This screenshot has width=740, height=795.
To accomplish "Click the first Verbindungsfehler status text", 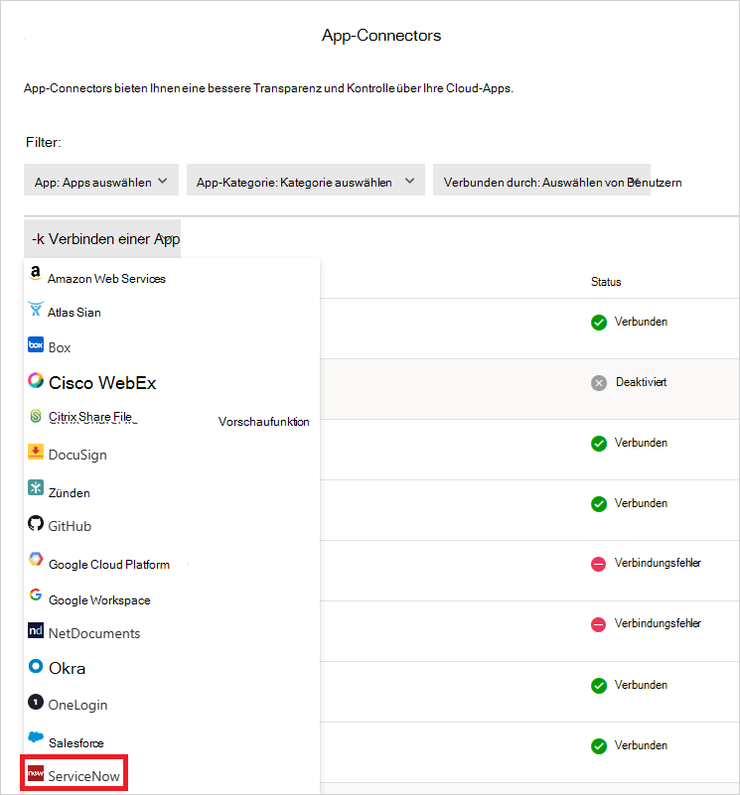I will [658, 563].
